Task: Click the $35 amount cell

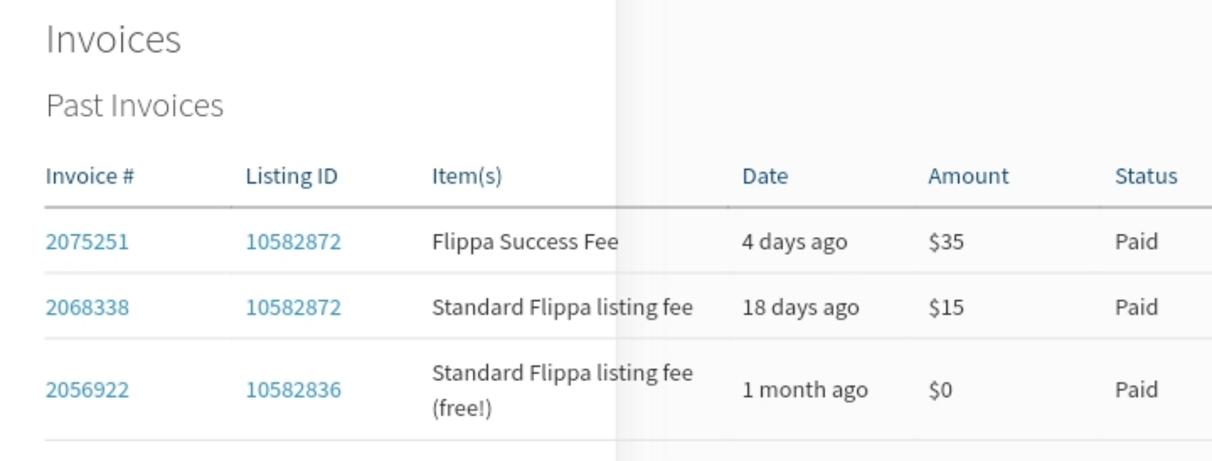Action: [x=946, y=242]
